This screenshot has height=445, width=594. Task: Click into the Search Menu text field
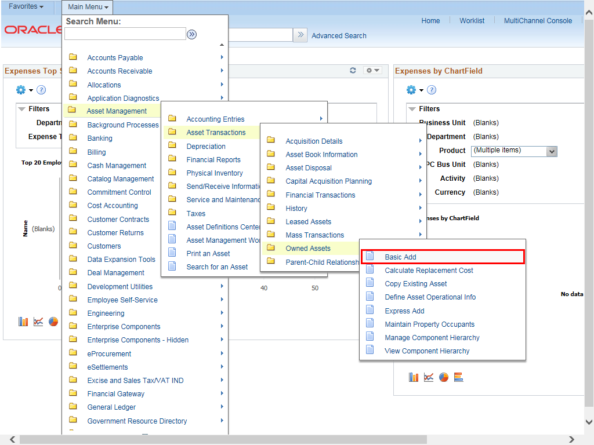(125, 34)
